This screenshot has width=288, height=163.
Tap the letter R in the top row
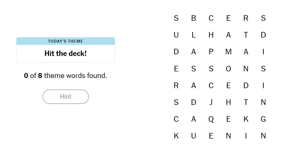tap(246, 18)
